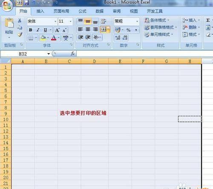Apply fill color with the paint bucket
Screen dimensions: 213x189
[x=43, y=38]
